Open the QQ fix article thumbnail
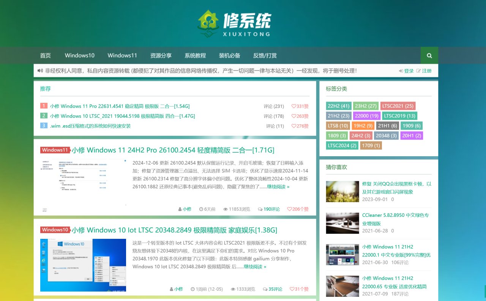Viewport: 486px width, 301px height. (342, 191)
